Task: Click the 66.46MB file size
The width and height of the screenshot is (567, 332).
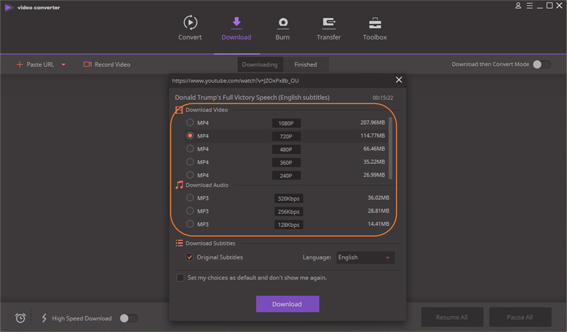Action: tap(374, 149)
